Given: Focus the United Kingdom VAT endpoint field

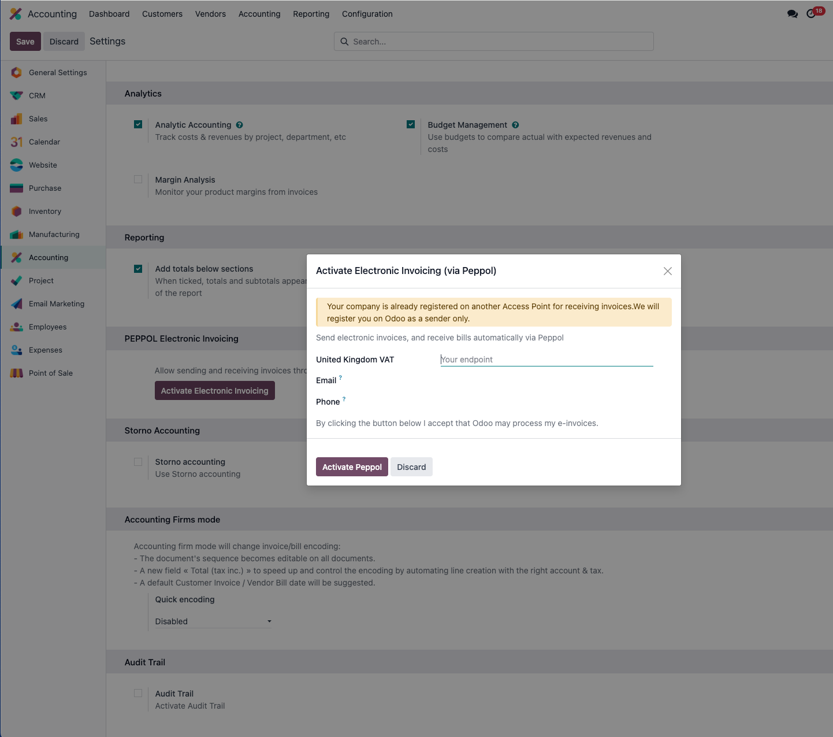Looking at the screenshot, I should (546, 360).
